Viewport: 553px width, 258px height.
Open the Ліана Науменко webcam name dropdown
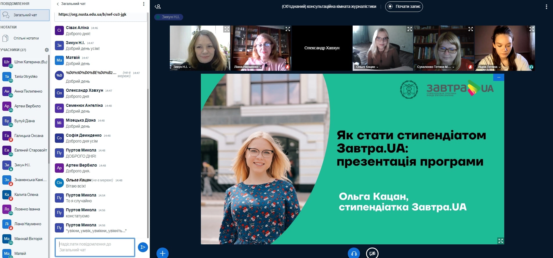pyautogui.click(x=248, y=67)
